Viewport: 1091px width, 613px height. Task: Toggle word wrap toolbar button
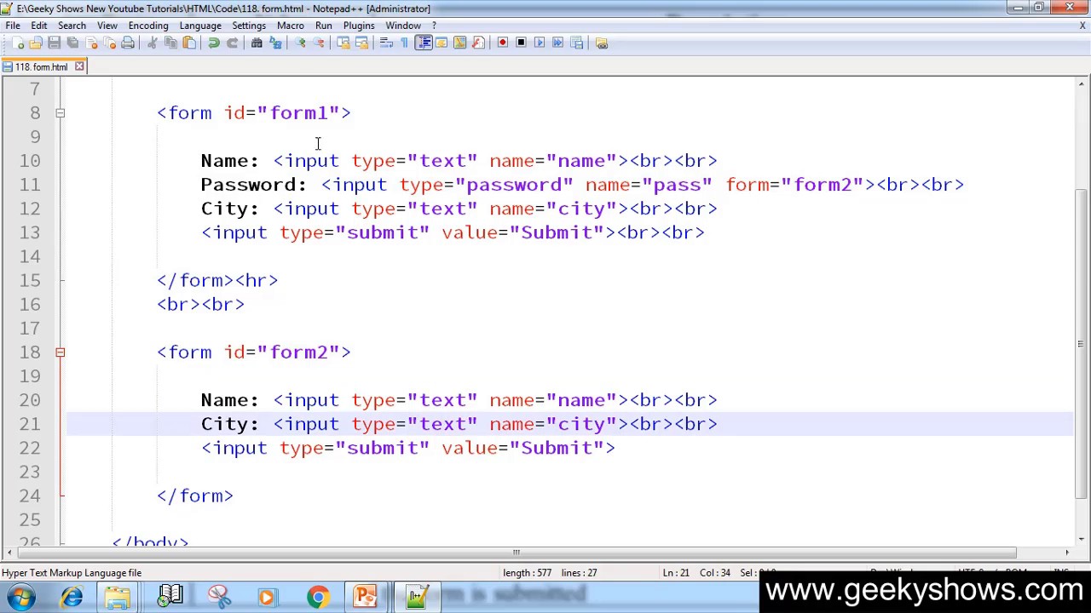click(386, 43)
